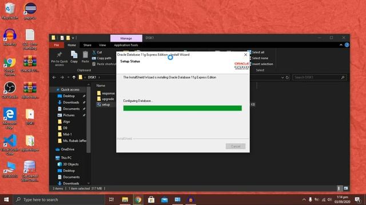Click the DISK1 address bar path
Screen dimensions: 366x205
point(92,77)
